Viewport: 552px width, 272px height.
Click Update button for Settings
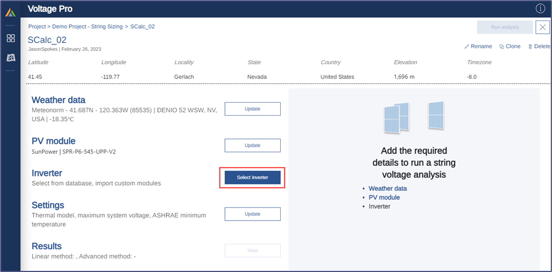(253, 214)
